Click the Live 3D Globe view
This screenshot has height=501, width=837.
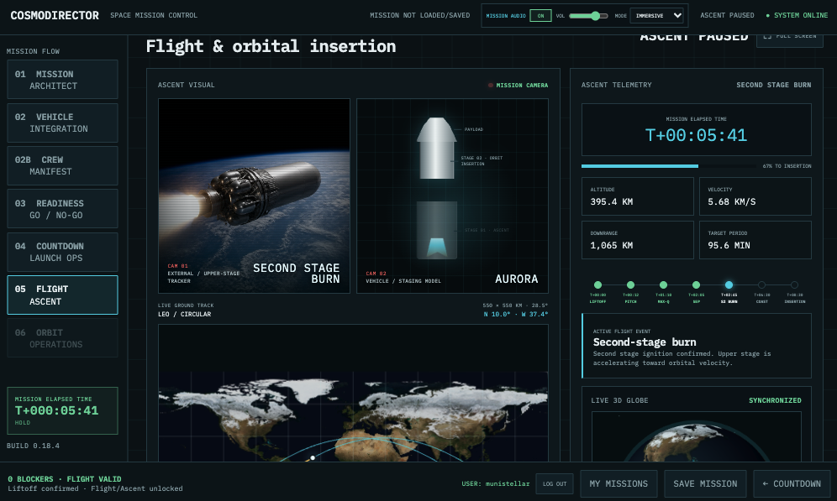[696, 436]
